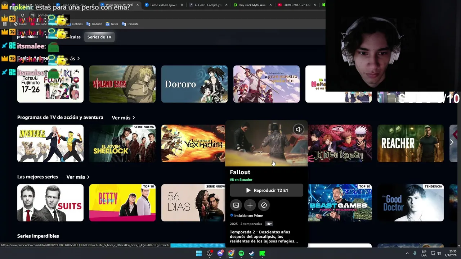This screenshot has width=461, height=259.
Task: Open the Beast Games thumbnail
Action: [340, 203]
